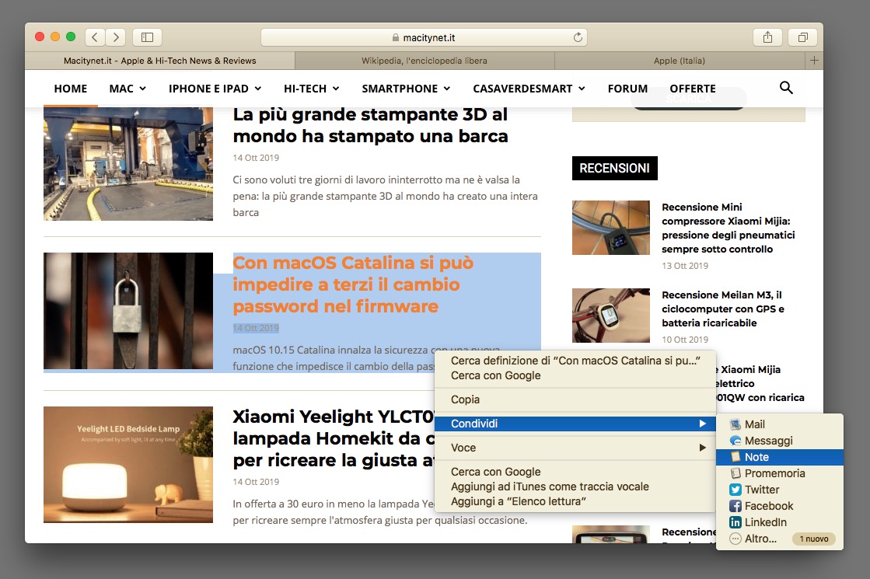
Task: Click the Mail icon in the share submenu
Action: 735,424
